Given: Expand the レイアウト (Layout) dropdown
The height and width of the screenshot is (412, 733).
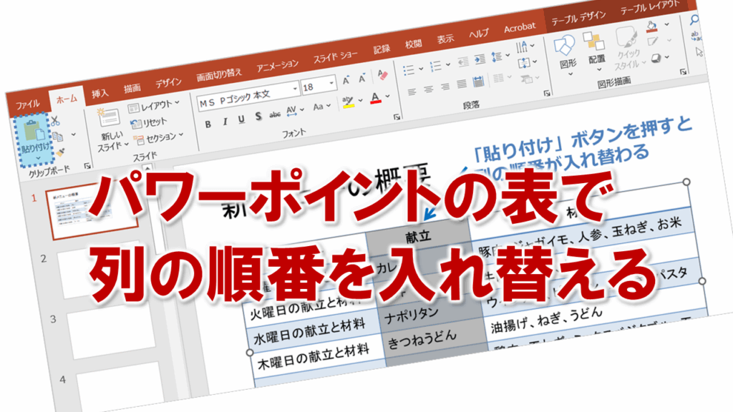Looking at the screenshot, I should point(155,106).
